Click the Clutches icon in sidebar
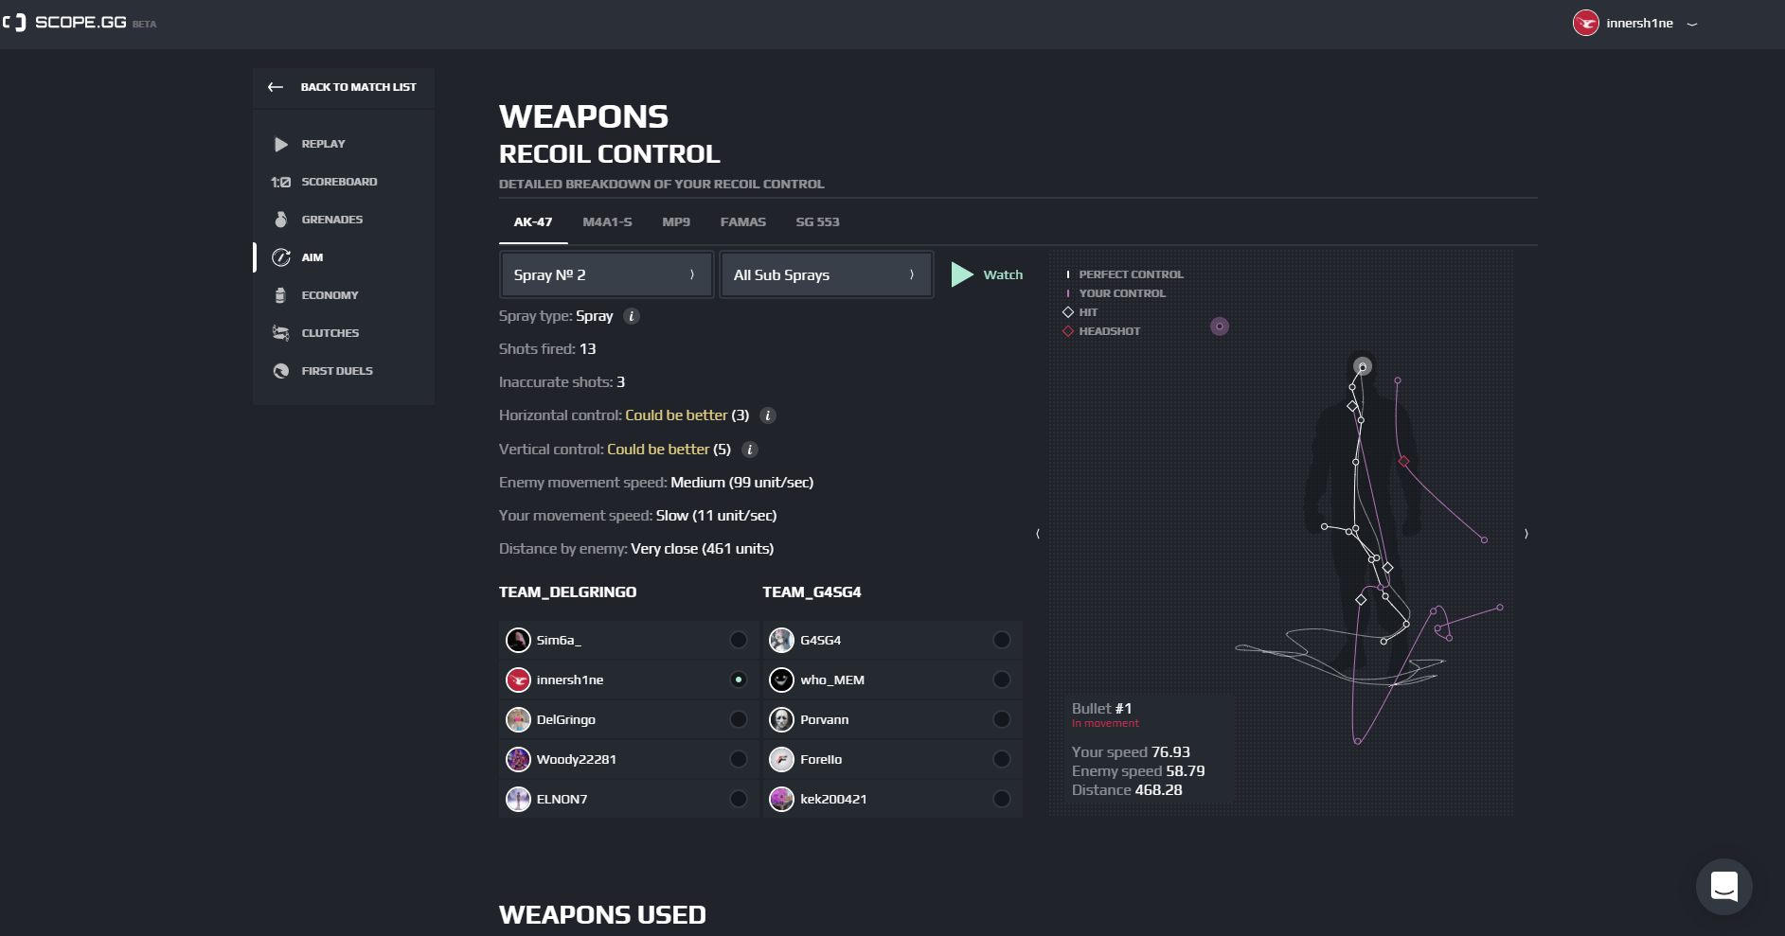The image size is (1785, 936). pyautogui.click(x=280, y=333)
